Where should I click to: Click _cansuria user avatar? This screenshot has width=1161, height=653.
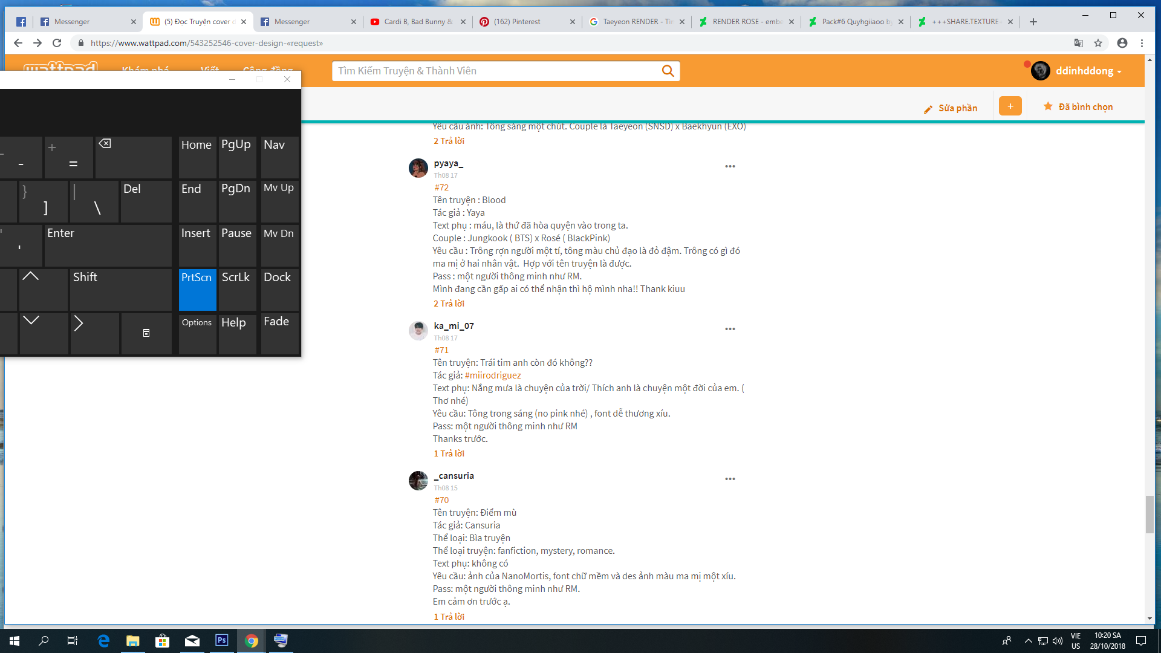[418, 481]
